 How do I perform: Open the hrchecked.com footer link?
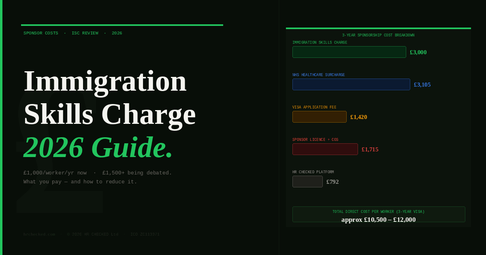click(39, 234)
